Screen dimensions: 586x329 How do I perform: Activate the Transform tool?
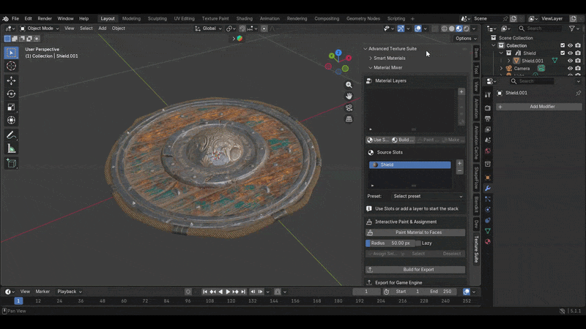click(x=11, y=120)
